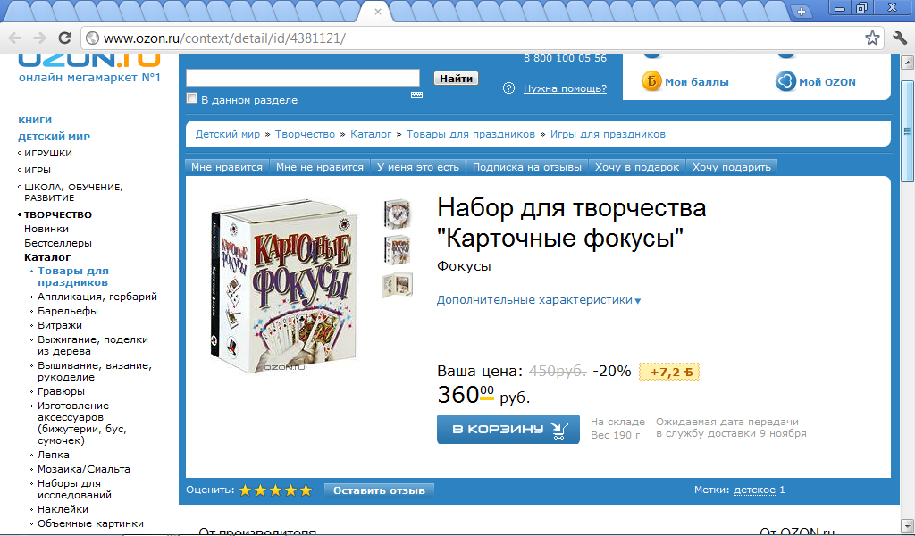Click the help question mark icon
The height and width of the screenshot is (536, 915).
(x=508, y=88)
